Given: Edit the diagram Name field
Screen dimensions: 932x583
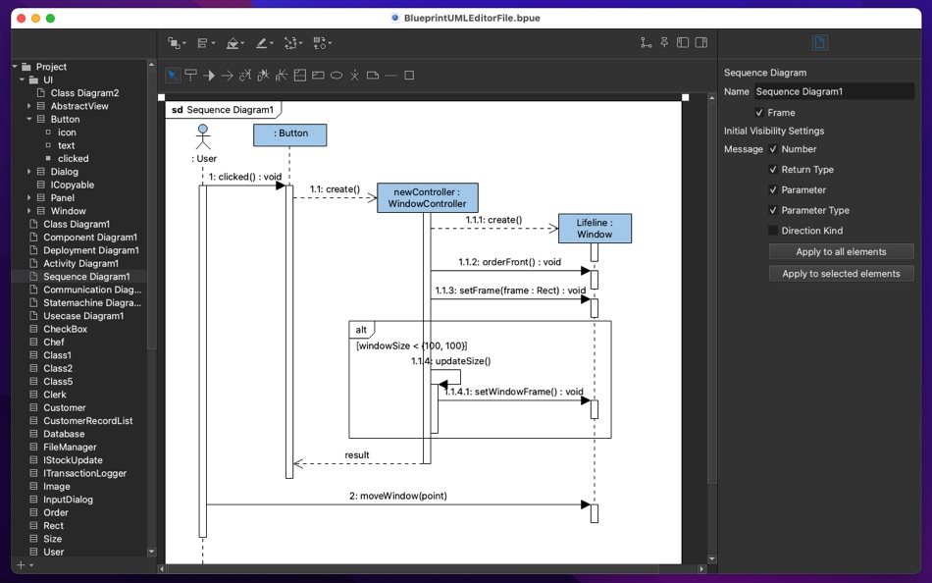Looking at the screenshot, I should [834, 91].
